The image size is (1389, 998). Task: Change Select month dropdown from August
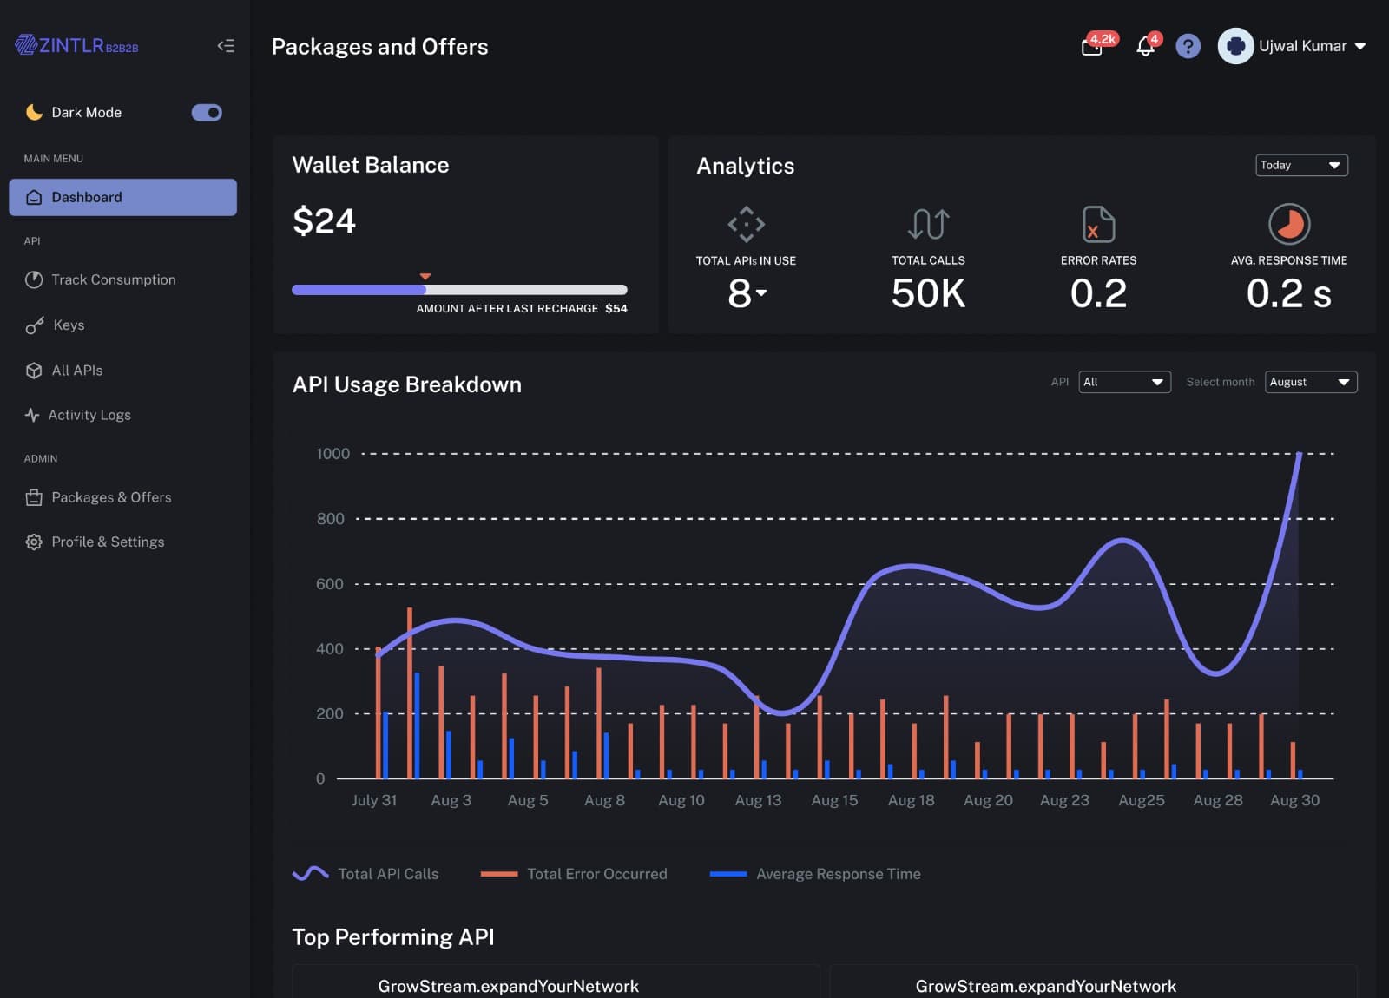tap(1311, 382)
